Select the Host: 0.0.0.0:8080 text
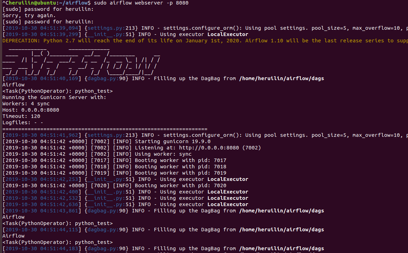This screenshot has height=253, width=408. tap(32, 110)
